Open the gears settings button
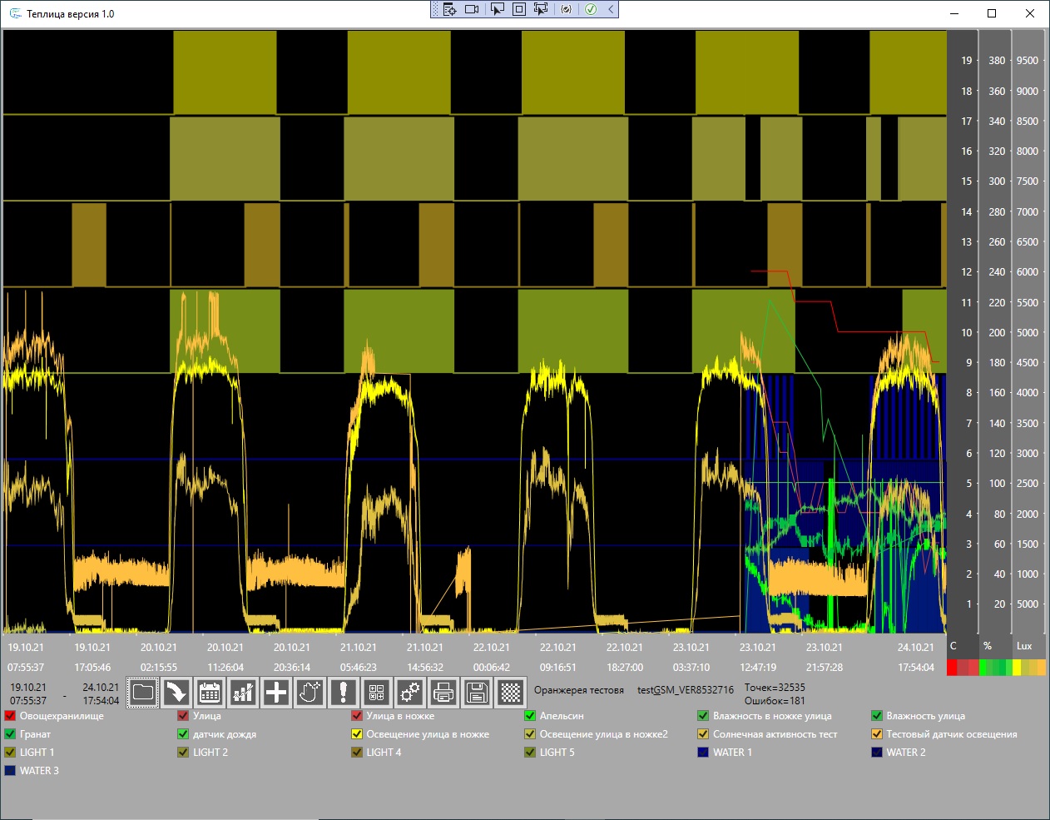 click(410, 692)
